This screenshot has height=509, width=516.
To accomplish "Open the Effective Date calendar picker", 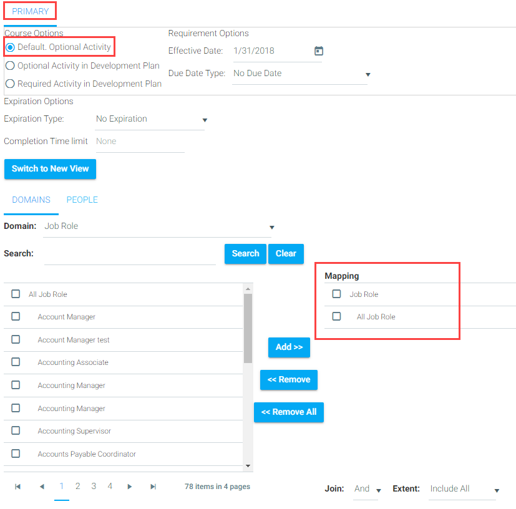I will pos(319,51).
